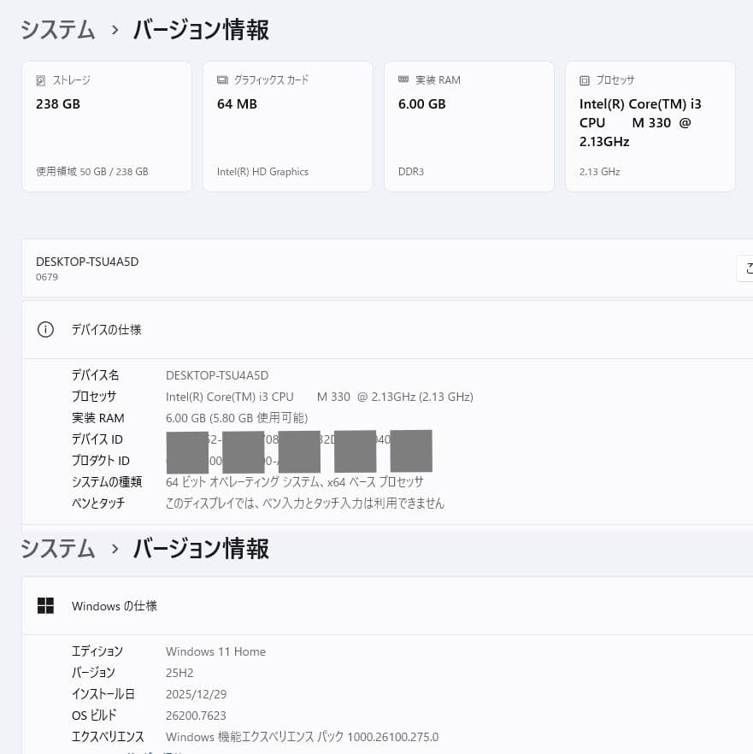
Task: Select the Windows 11 Home edition text
Action: (x=215, y=651)
